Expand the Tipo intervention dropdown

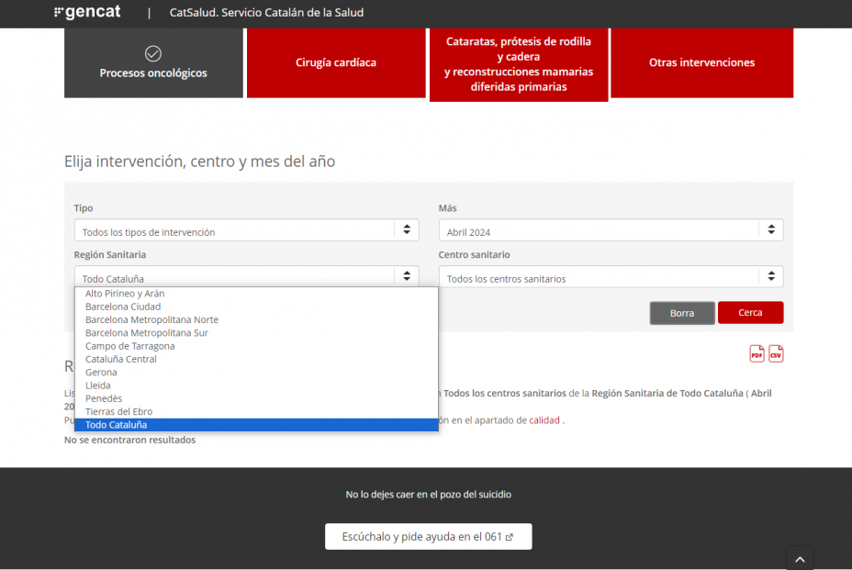click(246, 231)
